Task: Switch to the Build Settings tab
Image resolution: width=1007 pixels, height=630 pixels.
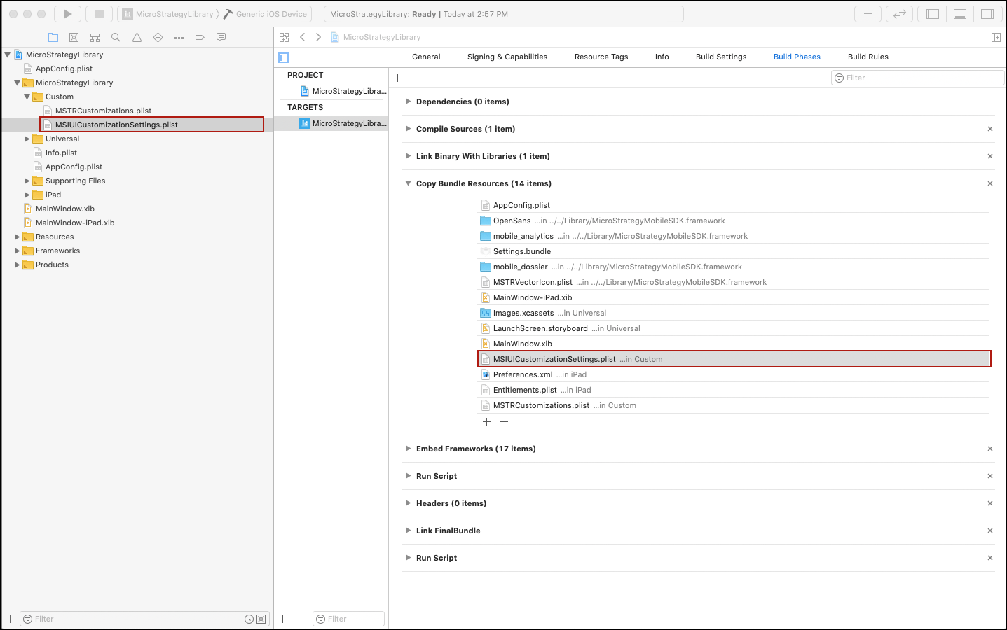Action: click(x=721, y=57)
